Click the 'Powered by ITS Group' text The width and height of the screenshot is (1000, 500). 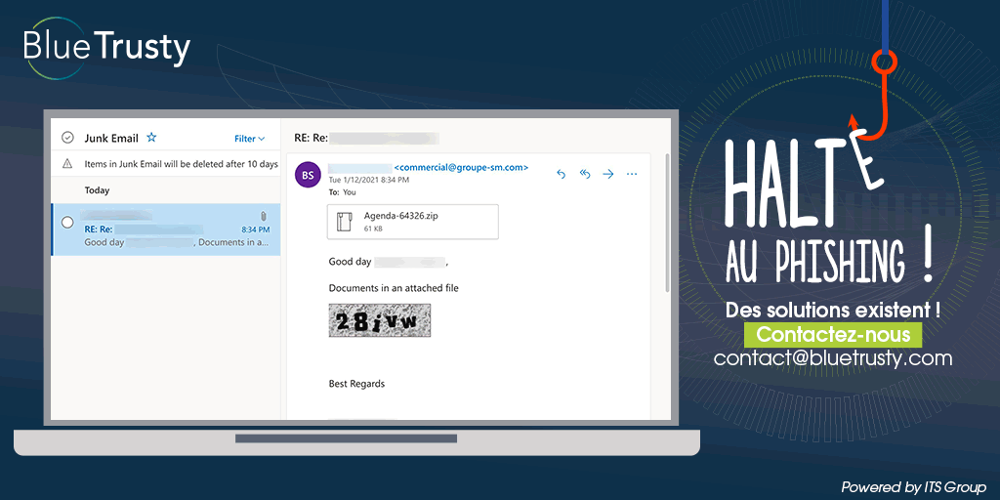[x=914, y=487]
